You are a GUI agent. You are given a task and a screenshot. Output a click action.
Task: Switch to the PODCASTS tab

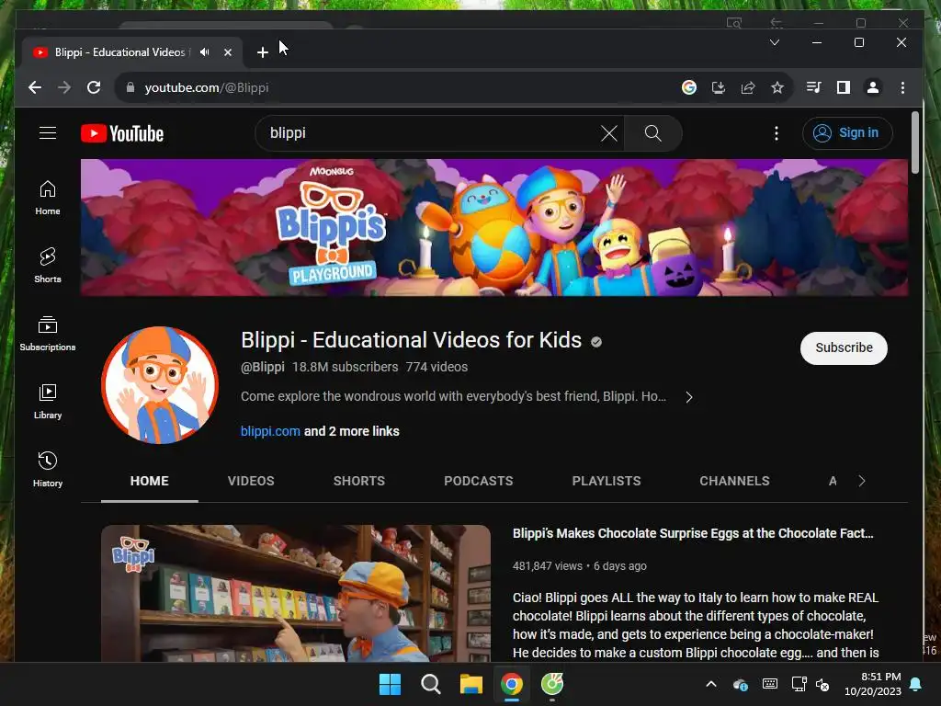[x=478, y=481]
